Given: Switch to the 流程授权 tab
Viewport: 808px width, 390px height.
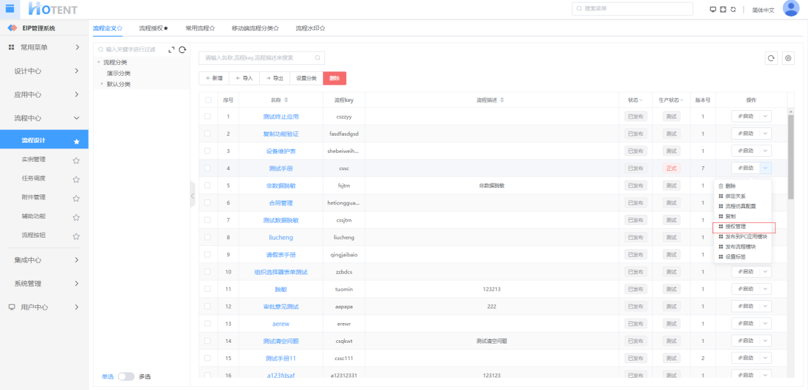Looking at the screenshot, I should (x=153, y=28).
